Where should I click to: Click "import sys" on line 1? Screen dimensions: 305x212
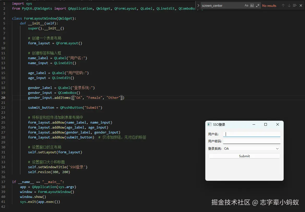click(22, 3)
